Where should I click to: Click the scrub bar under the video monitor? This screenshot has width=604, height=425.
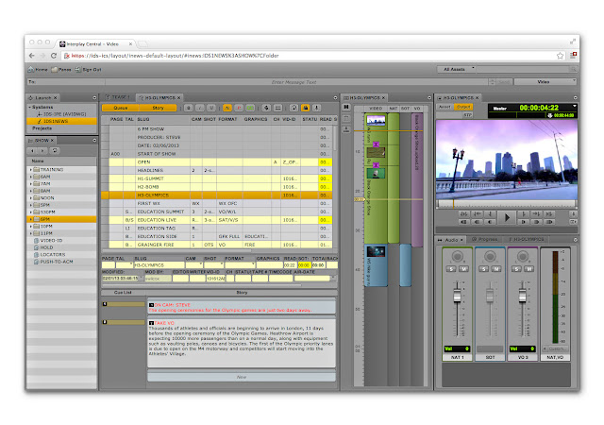(506, 203)
